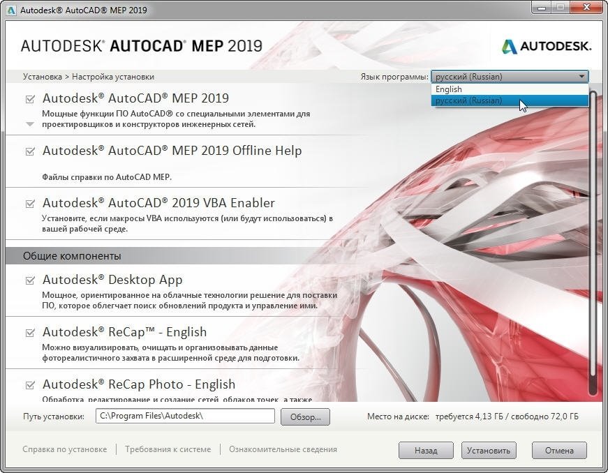Click the Путь установки path field
The image size is (608, 473).
click(185, 416)
